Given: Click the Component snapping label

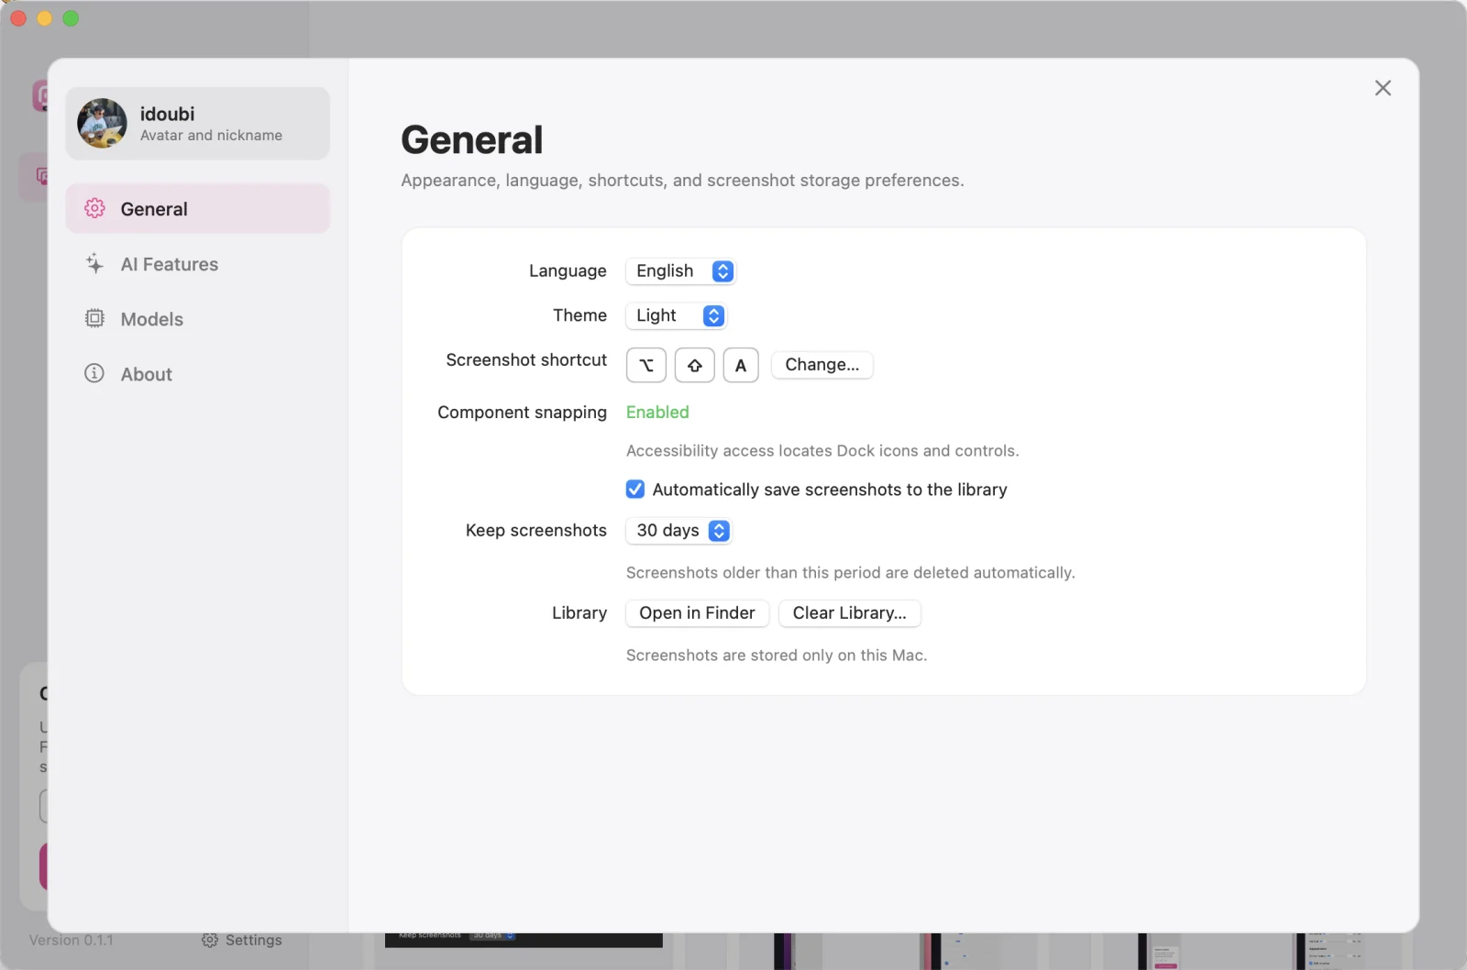Looking at the screenshot, I should tap(522, 413).
